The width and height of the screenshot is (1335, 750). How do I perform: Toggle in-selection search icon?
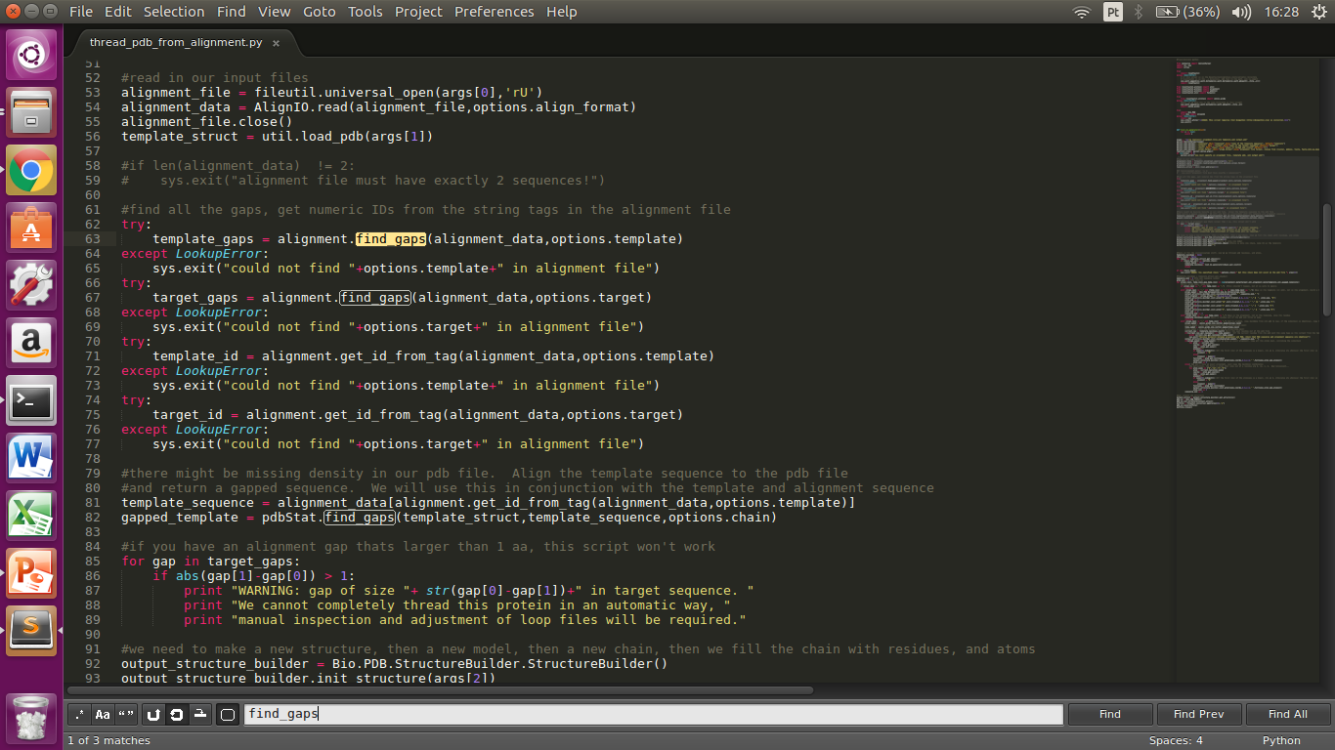[200, 714]
